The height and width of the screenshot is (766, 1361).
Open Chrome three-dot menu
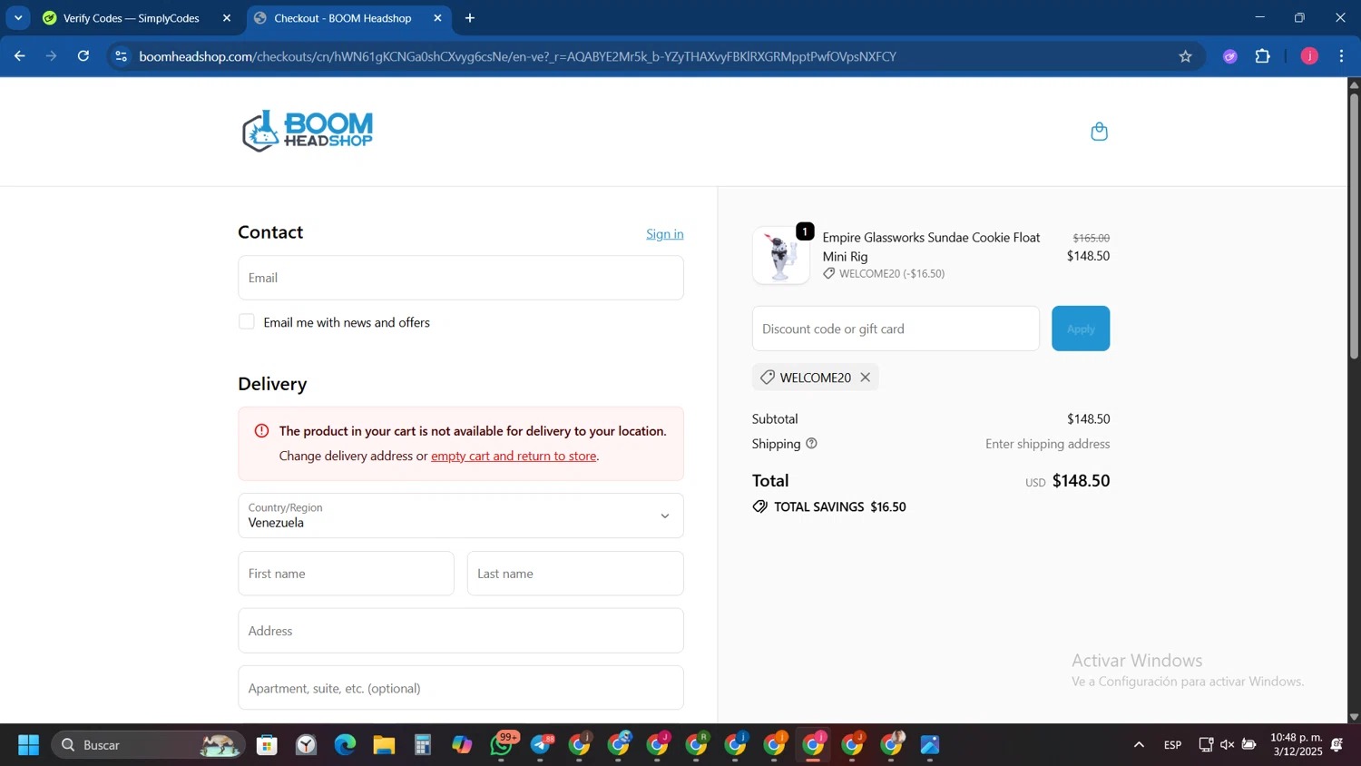point(1341,56)
